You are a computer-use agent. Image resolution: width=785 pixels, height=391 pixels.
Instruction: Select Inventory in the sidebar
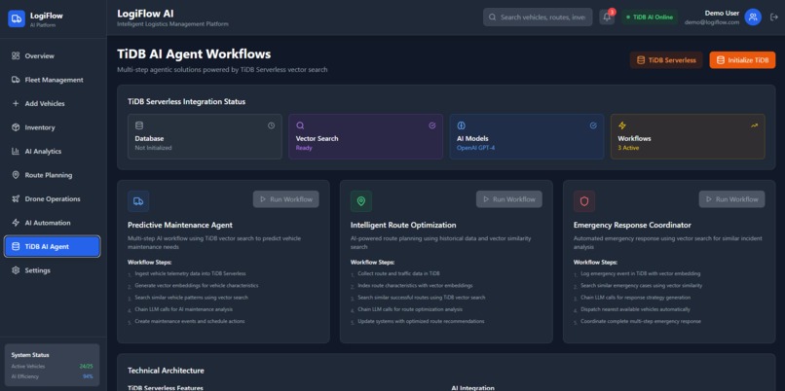(52, 127)
